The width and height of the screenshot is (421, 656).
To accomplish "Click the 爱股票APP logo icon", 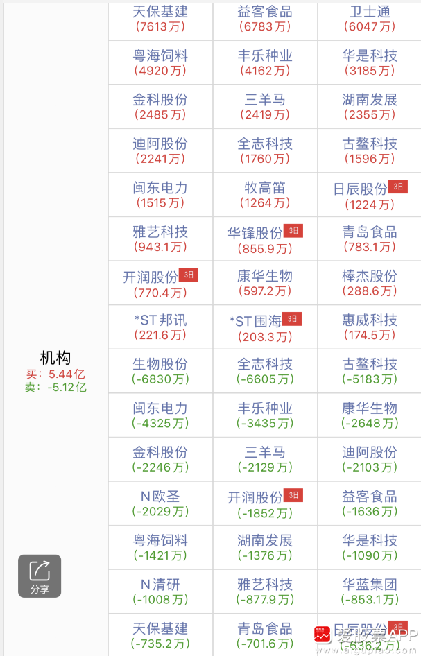I will (x=322, y=635).
